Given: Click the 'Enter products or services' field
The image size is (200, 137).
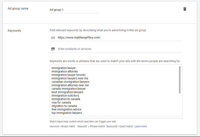Looking at the screenshot, I should [x=119, y=49].
